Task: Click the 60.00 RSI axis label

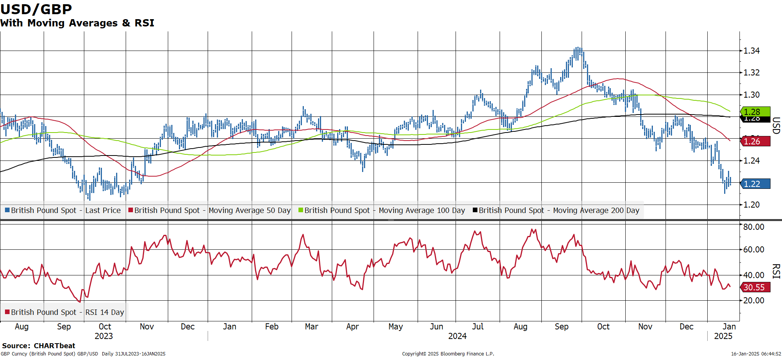Action: (x=754, y=249)
